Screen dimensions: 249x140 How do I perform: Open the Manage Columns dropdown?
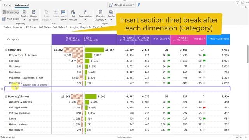pyautogui.click(x=122, y=5)
